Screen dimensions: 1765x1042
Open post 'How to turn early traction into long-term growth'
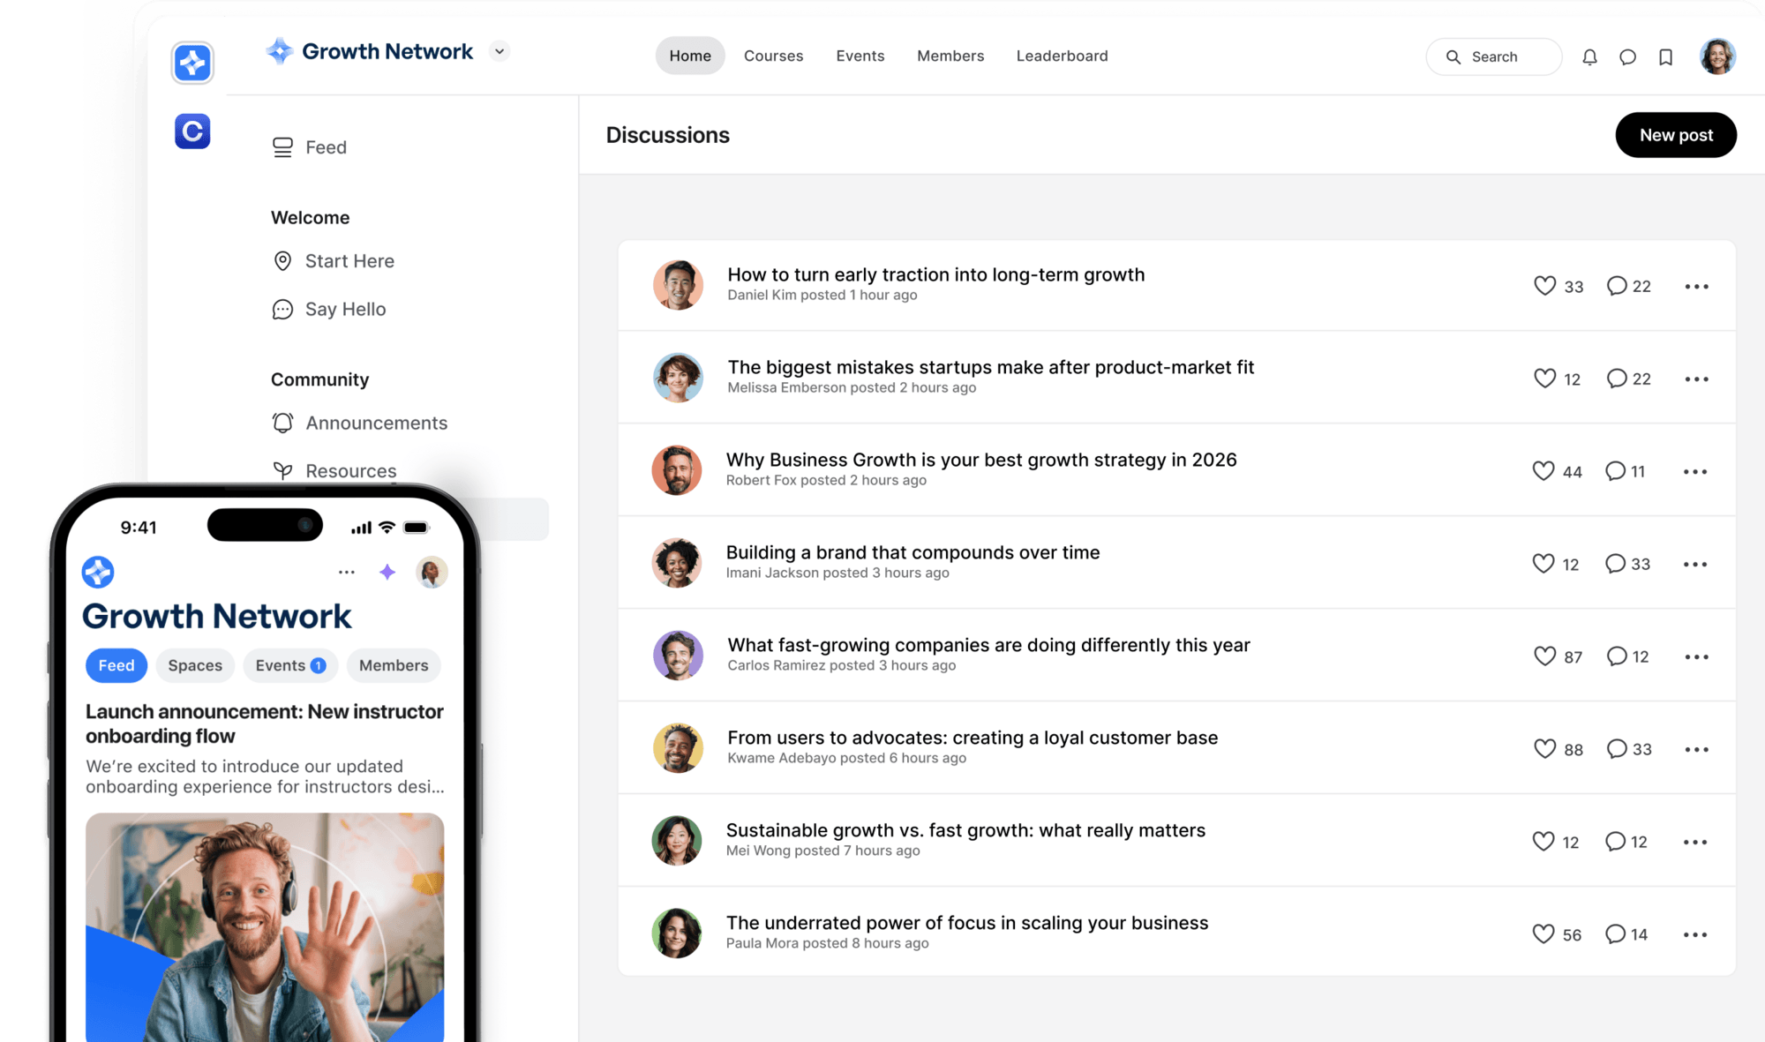coord(936,274)
